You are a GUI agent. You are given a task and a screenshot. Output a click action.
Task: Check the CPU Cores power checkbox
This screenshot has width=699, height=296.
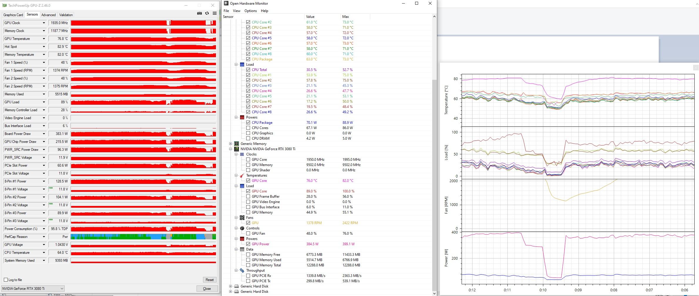click(248, 128)
